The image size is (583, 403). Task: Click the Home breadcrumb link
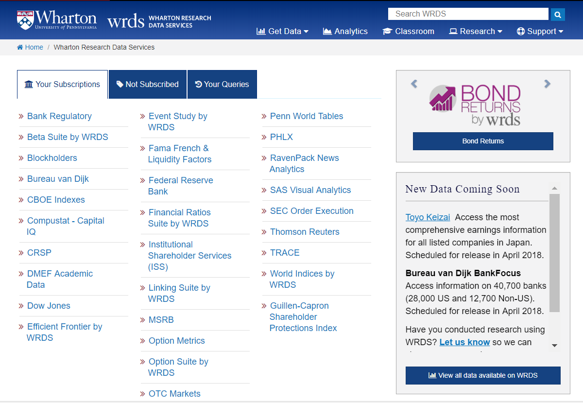(x=34, y=47)
